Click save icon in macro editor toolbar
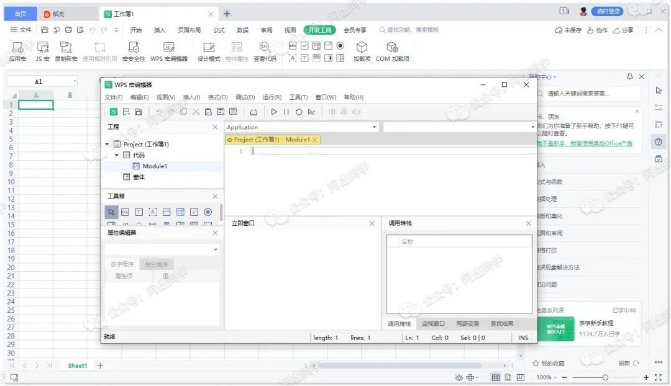This screenshot has height=386, width=671. pos(138,112)
